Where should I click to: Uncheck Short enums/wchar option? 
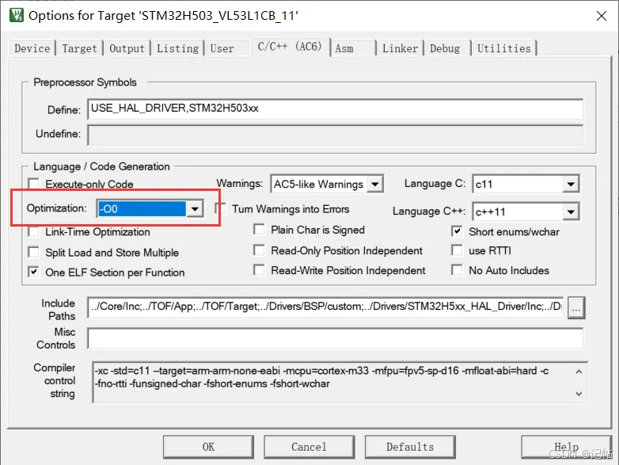(457, 231)
